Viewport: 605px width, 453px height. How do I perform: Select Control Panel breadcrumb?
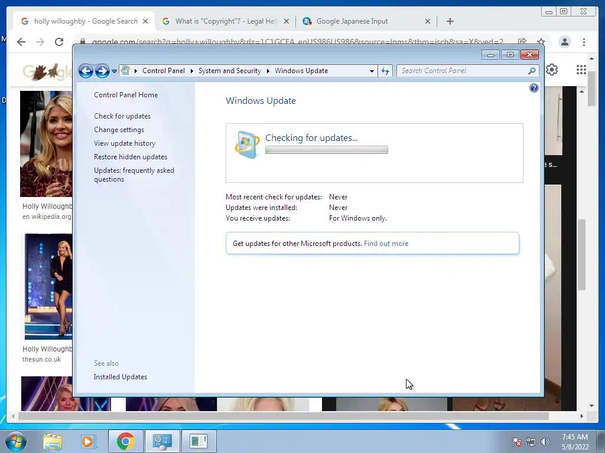click(x=164, y=71)
